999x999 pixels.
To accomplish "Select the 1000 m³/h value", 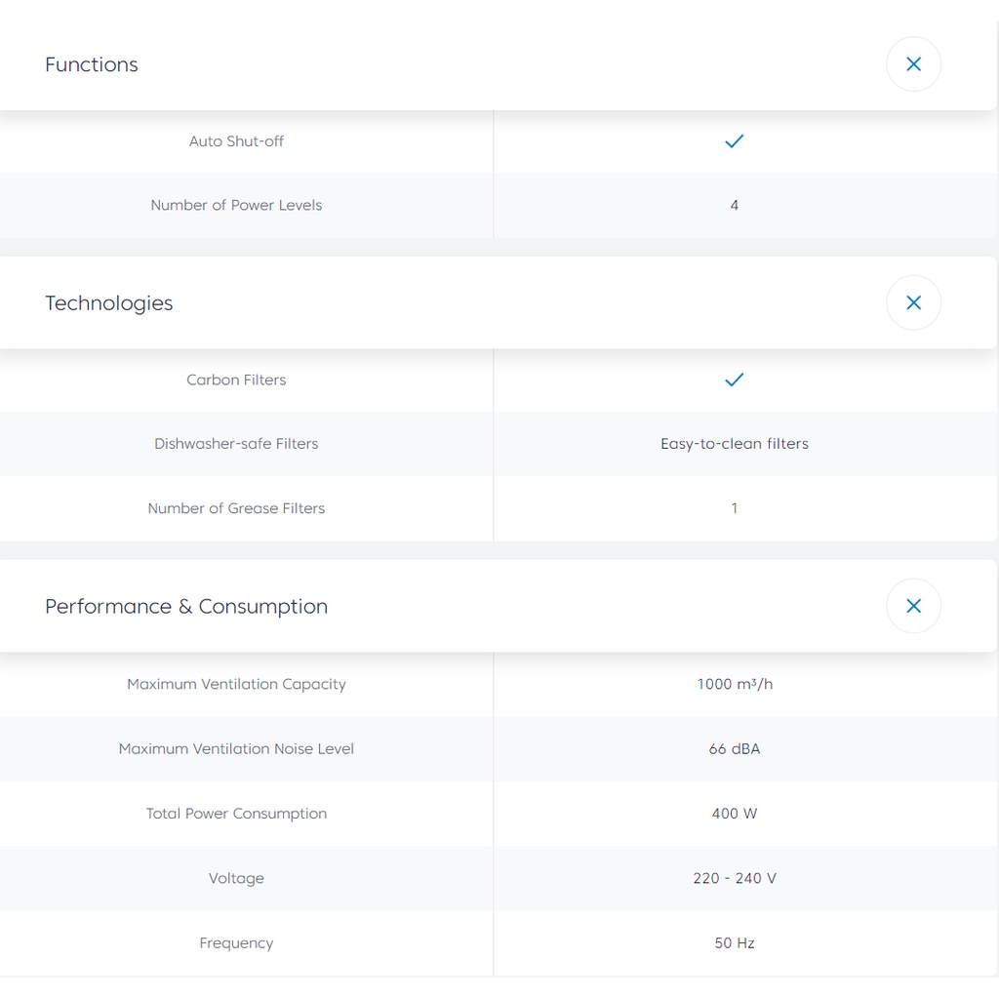I will tap(735, 684).
